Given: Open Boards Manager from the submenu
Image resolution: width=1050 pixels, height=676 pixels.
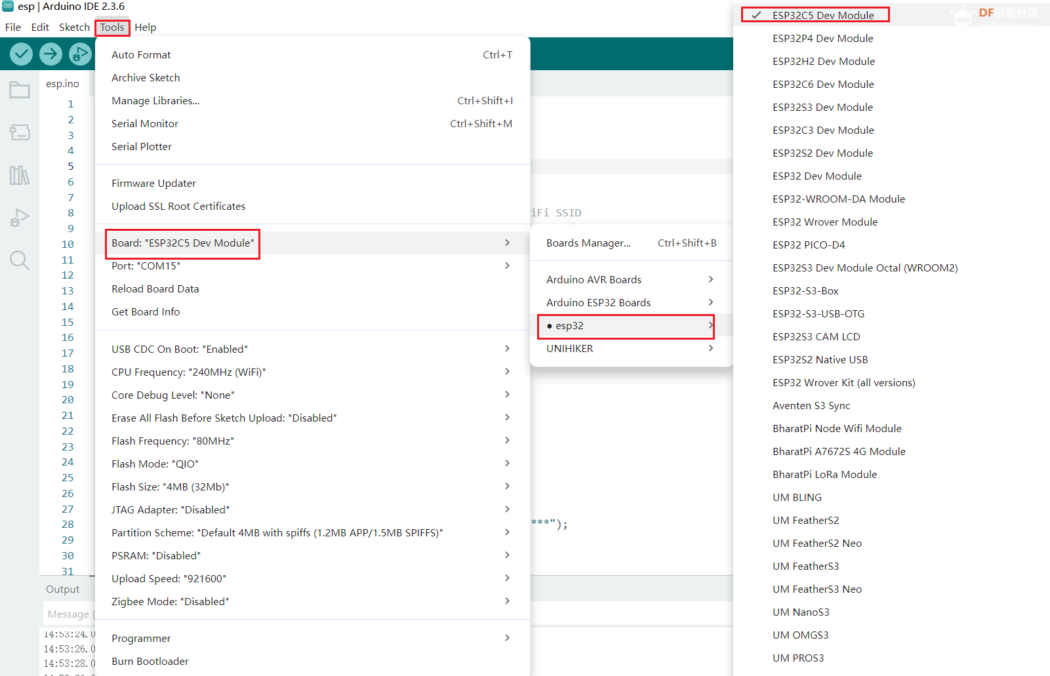Looking at the screenshot, I should point(631,243).
